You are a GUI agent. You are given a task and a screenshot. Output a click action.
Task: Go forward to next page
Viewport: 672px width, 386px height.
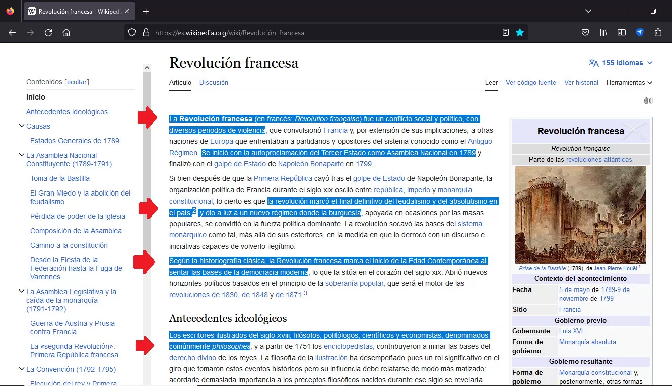(x=30, y=33)
